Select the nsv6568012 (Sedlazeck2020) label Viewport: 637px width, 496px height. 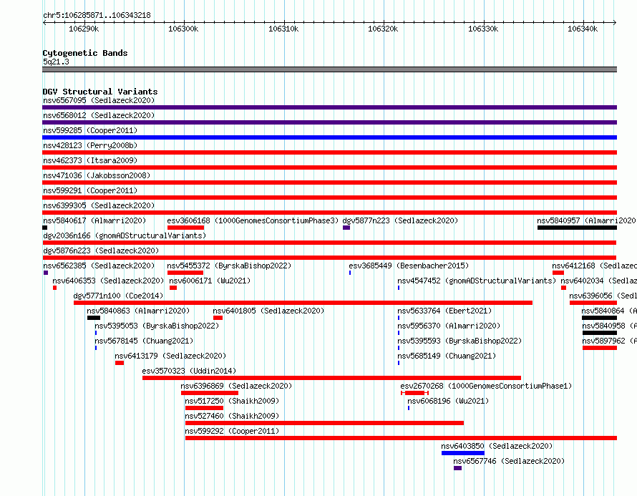click(99, 115)
